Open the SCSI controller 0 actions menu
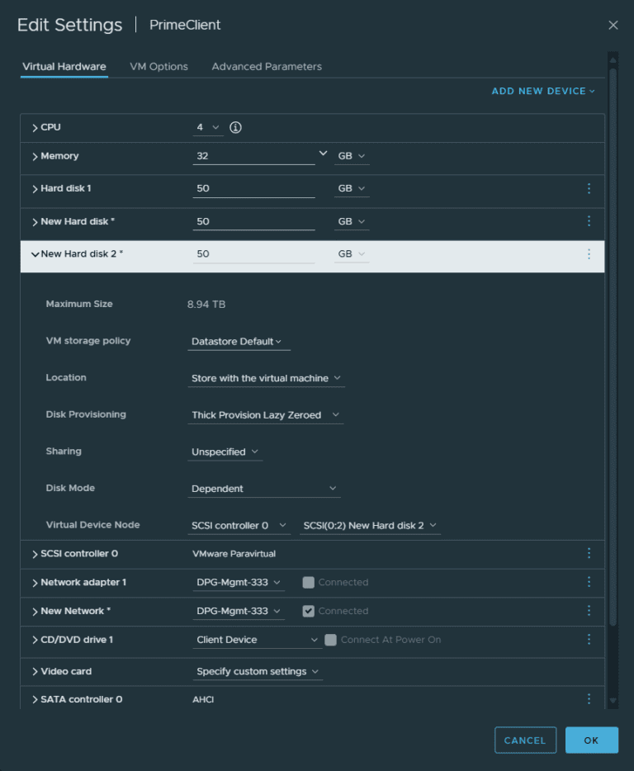 [589, 553]
